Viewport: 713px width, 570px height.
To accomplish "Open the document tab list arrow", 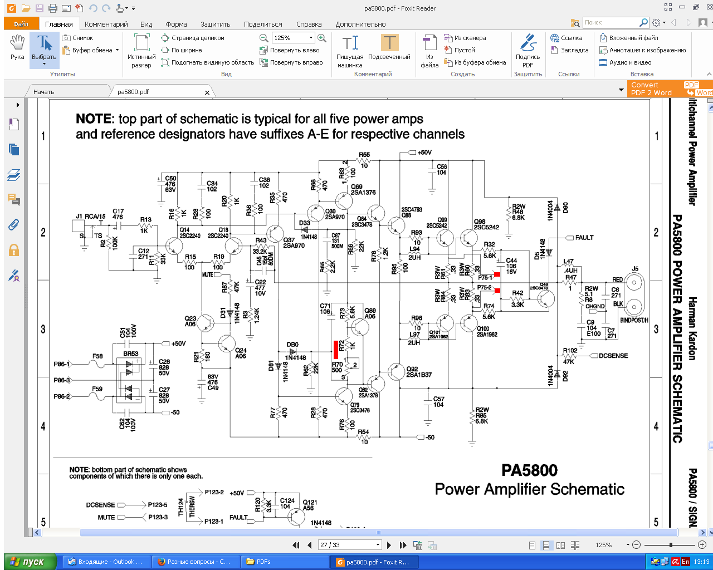I will click(622, 90).
